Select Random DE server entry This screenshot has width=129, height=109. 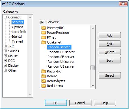pos(61,52)
